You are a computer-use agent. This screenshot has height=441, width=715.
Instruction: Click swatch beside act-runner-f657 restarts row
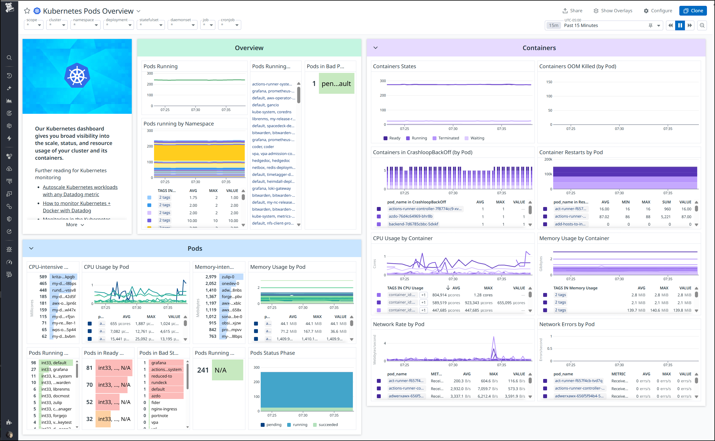545,209
